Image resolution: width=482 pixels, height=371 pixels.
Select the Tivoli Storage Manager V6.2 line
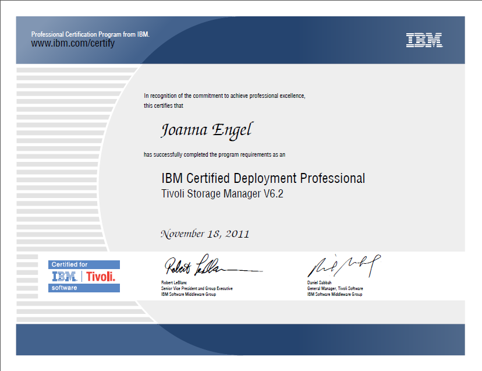point(222,194)
